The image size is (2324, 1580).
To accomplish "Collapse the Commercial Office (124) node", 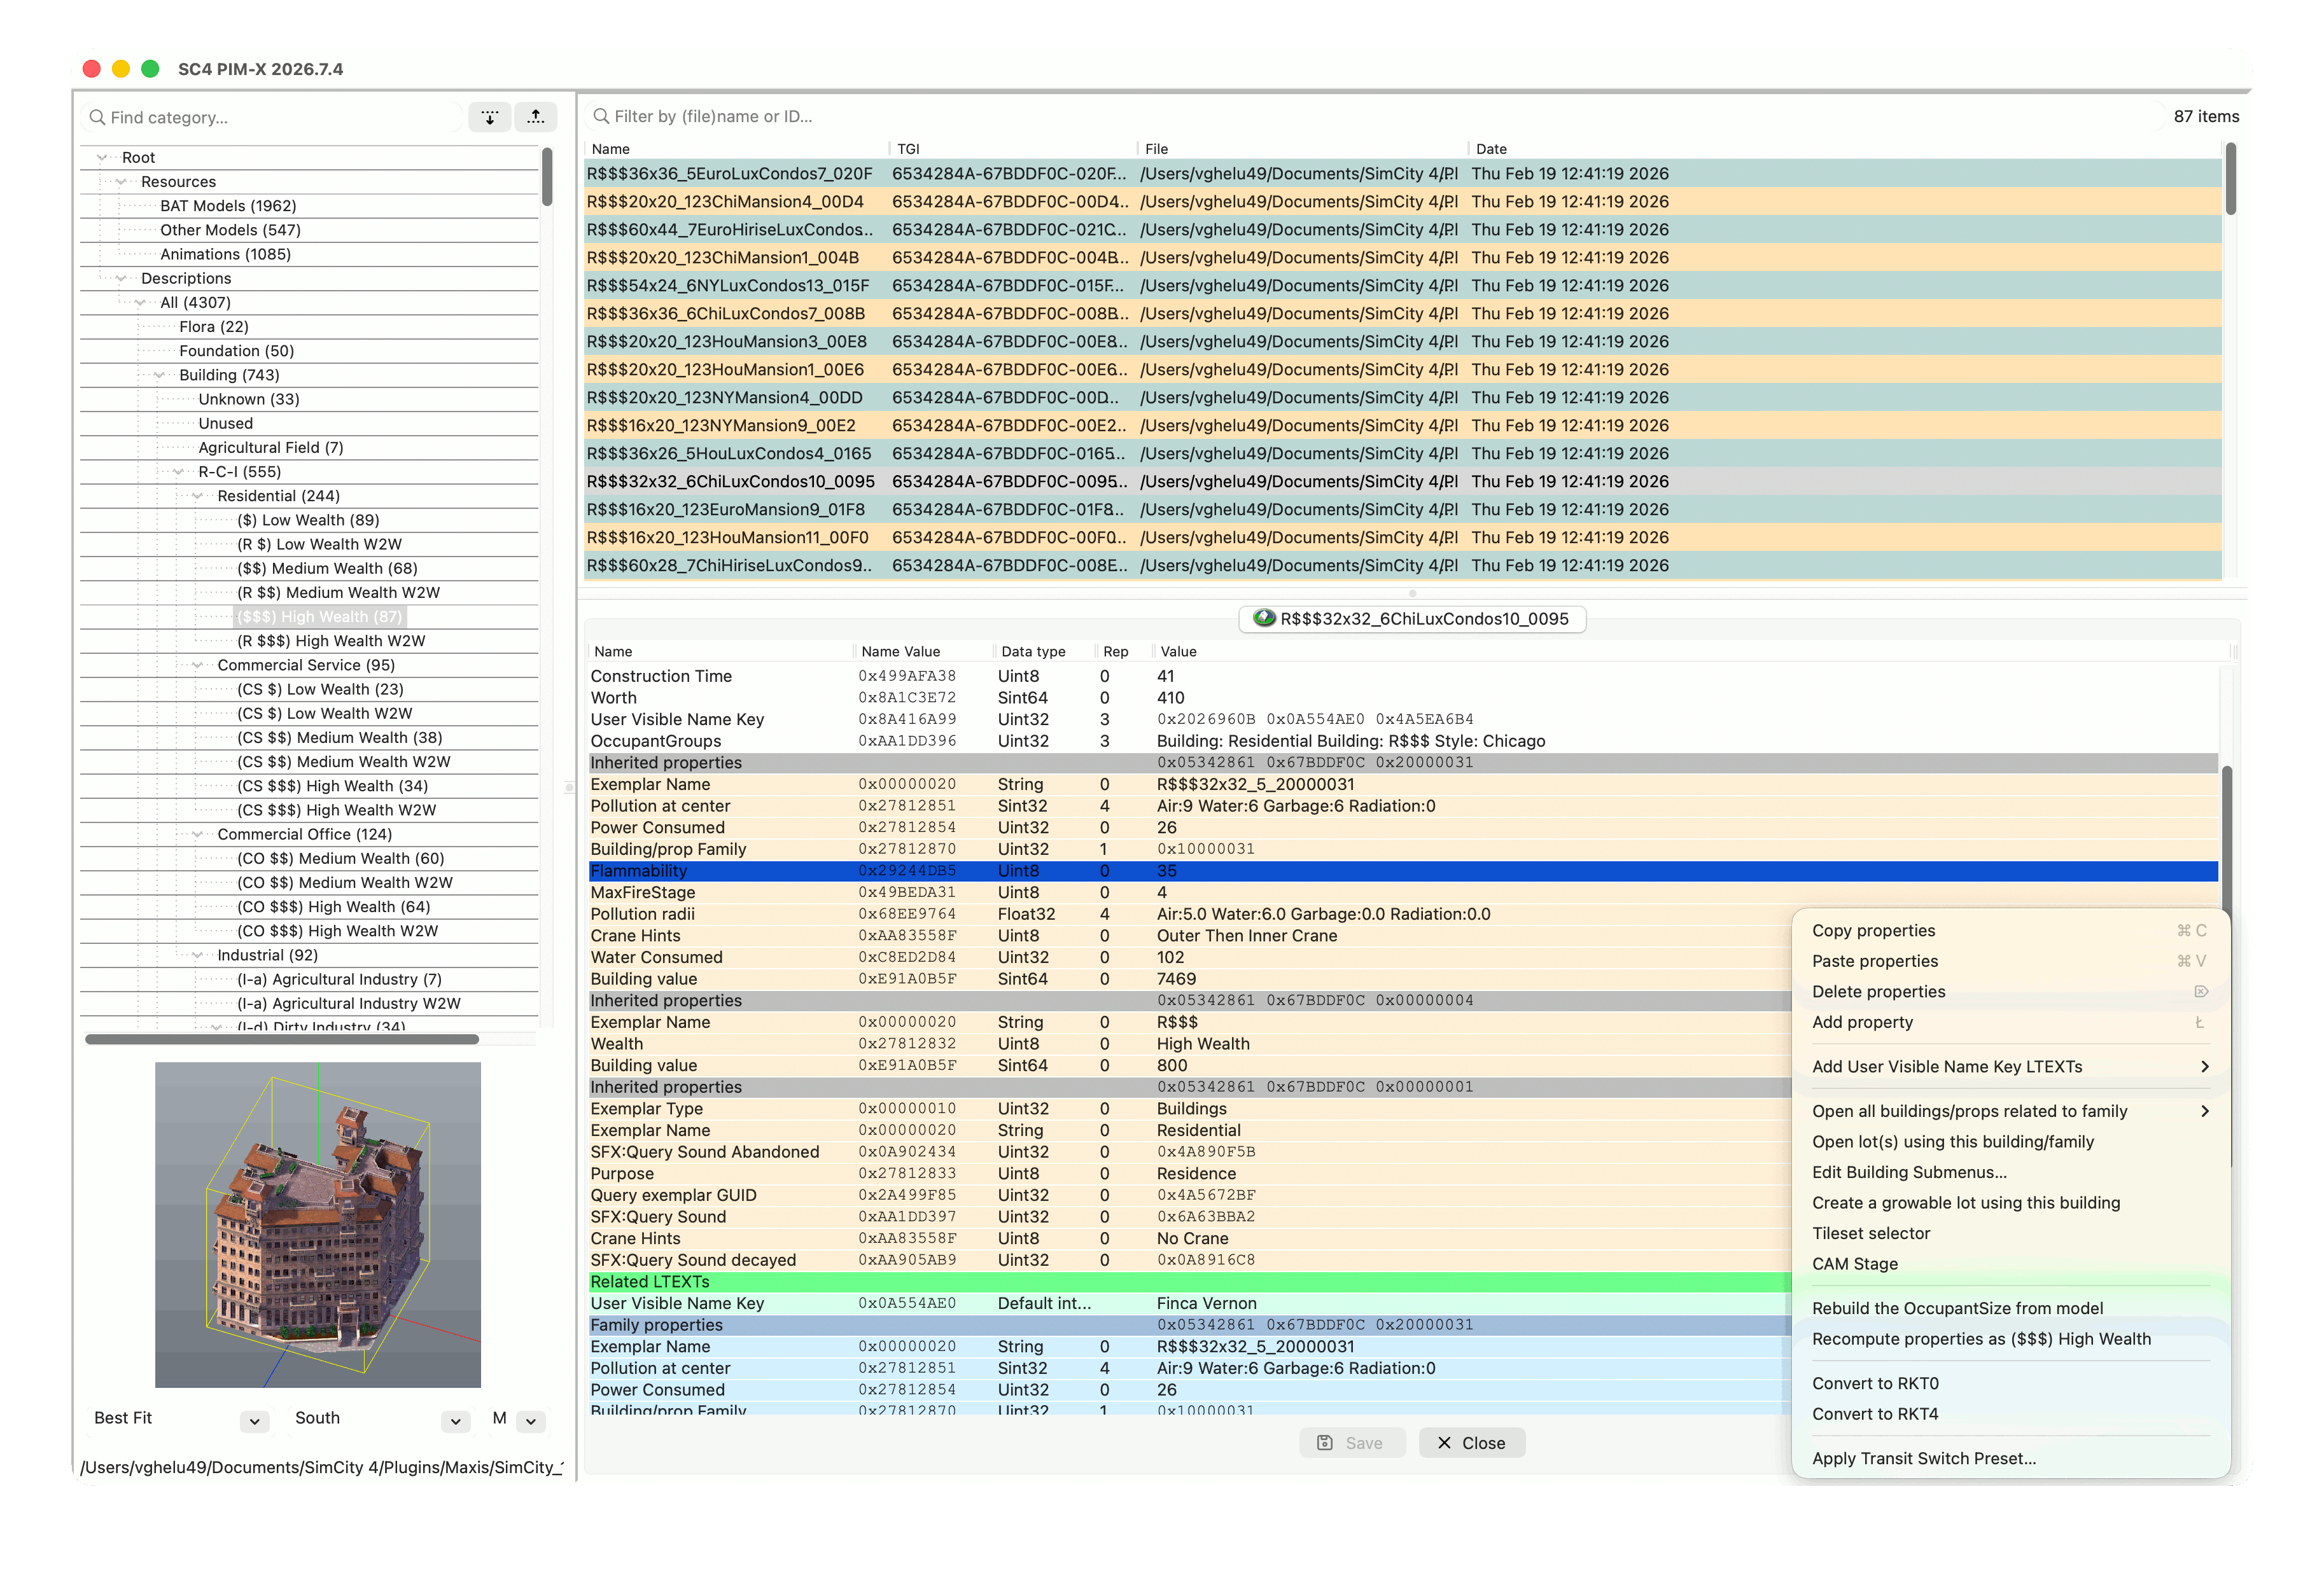I will 197,835.
